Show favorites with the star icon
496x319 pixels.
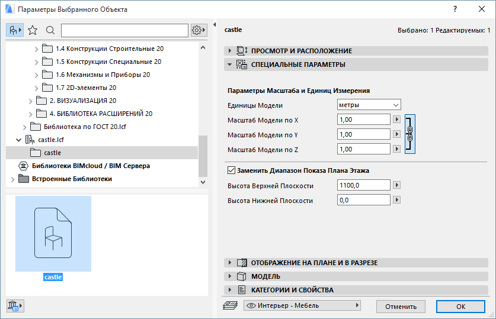(x=33, y=30)
